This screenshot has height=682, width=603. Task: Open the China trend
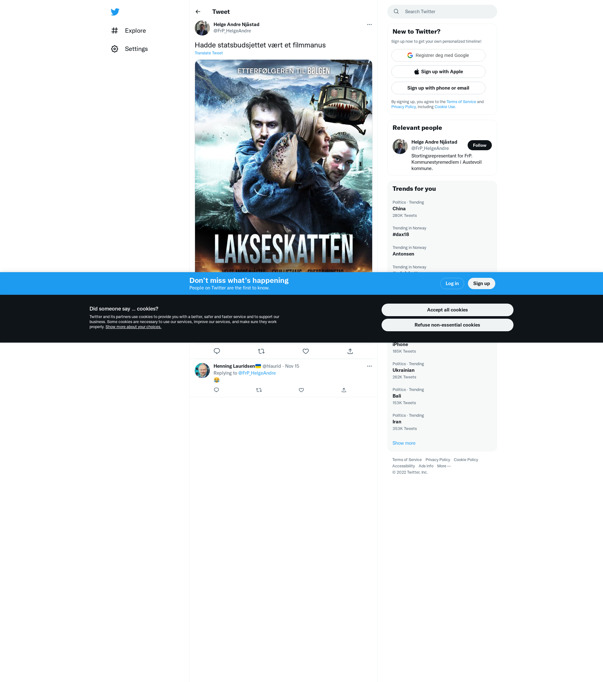coord(442,209)
